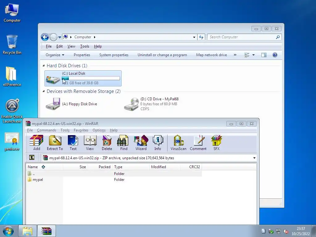The image size is (316, 237).
Task: Show archive Info
Action: click(x=158, y=143)
